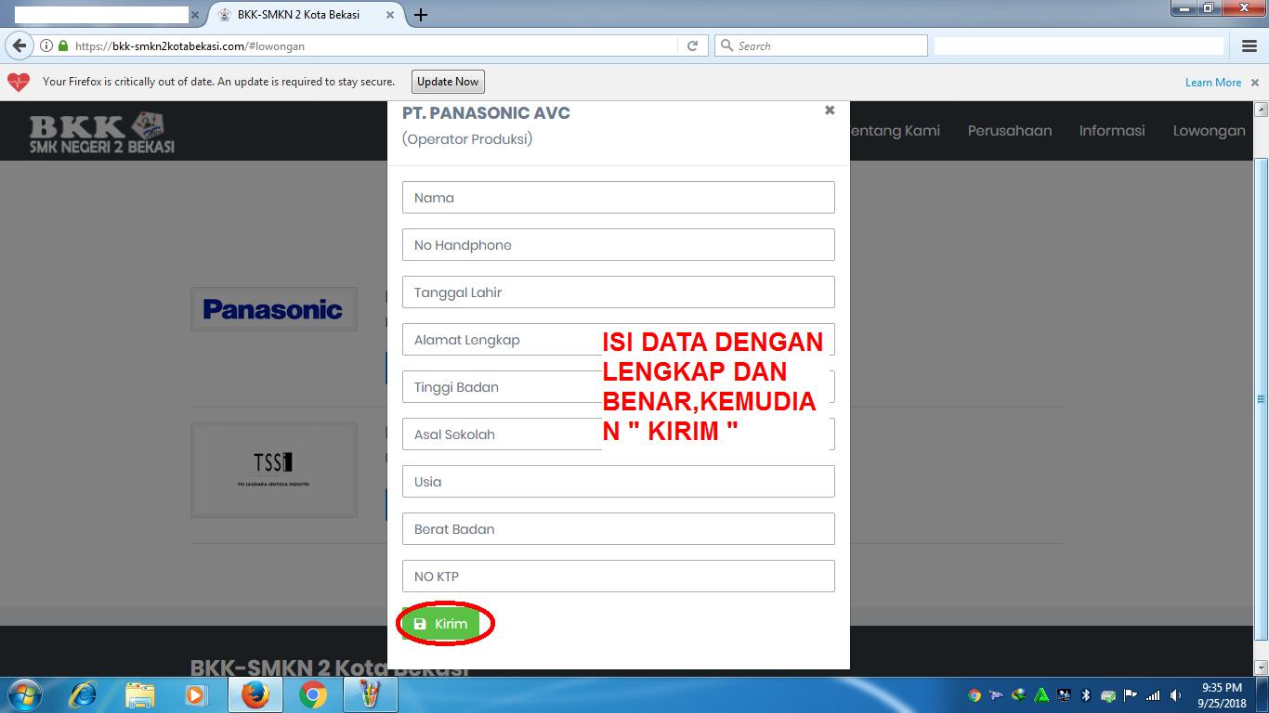The image size is (1269, 713).
Task: Go back with browser back arrow
Action: (19, 45)
